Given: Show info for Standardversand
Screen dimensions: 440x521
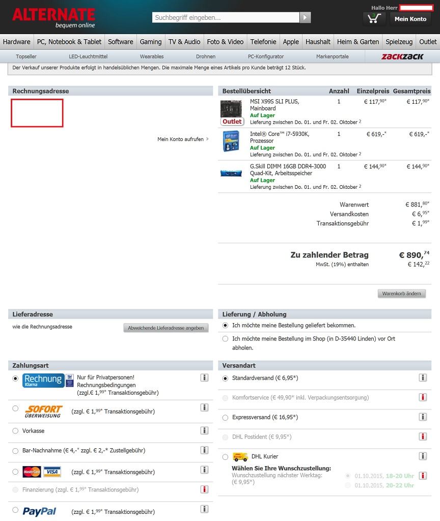Looking at the screenshot, I should click(x=423, y=378).
